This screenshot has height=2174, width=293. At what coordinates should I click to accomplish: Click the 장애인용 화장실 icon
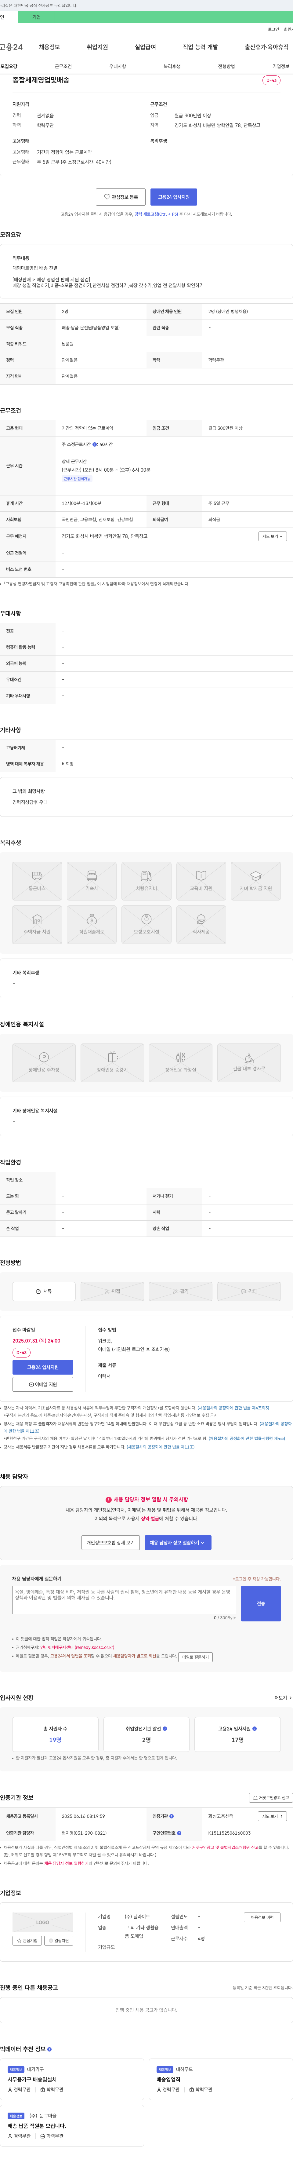click(x=181, y=1062)
